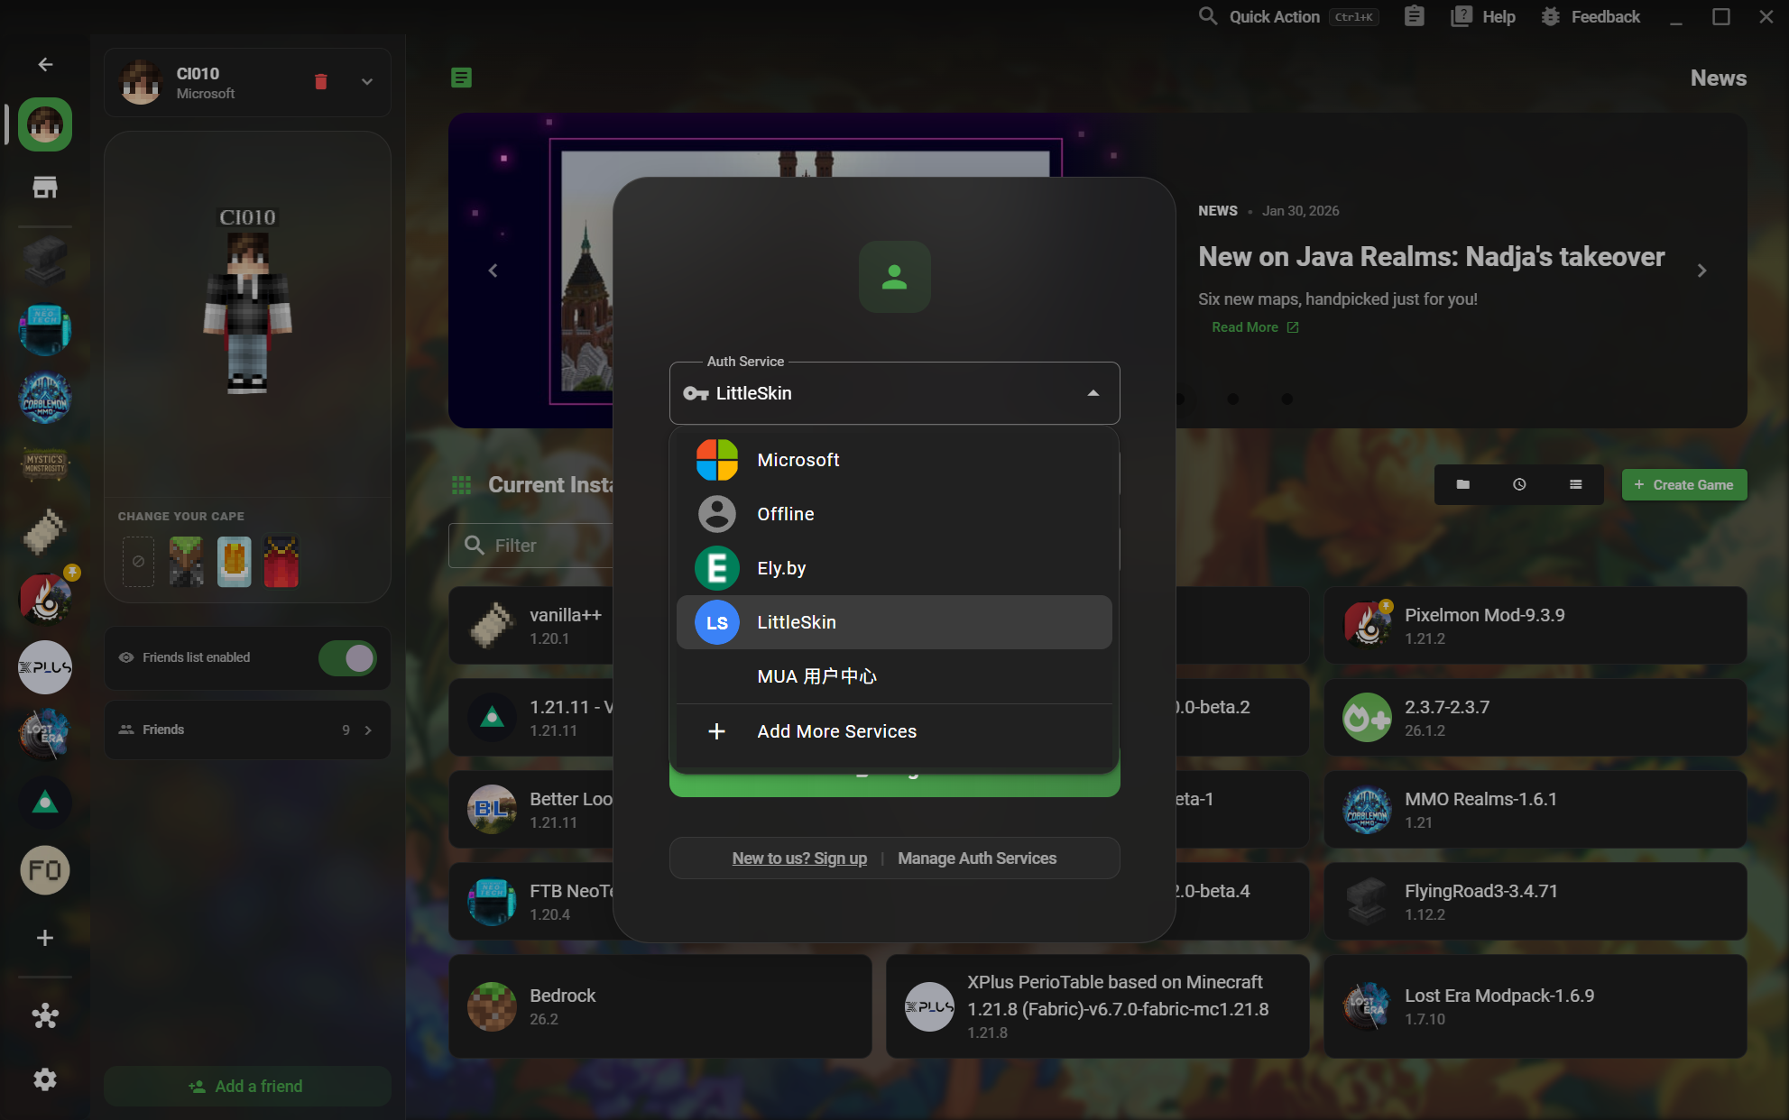Toggle the Friends list enabled switch
This screenshot has width=1789, height=1120.
[x=348, y=658]
